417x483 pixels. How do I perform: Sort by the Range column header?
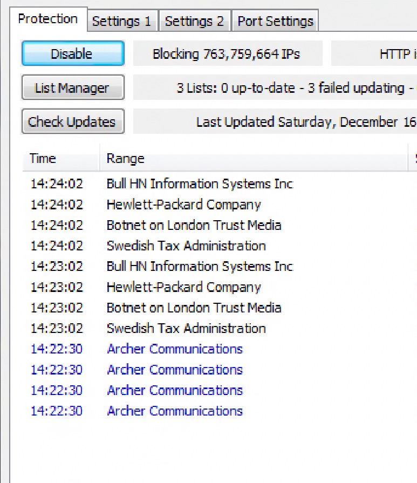(x=126, y=159)
